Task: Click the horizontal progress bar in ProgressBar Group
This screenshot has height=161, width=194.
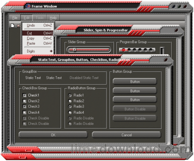Action: coord(137,50)
